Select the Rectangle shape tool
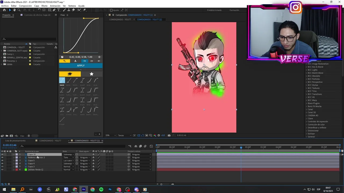The width and height of the screenshot is (344, 193). pyautogui.click(x=50, y=10)
